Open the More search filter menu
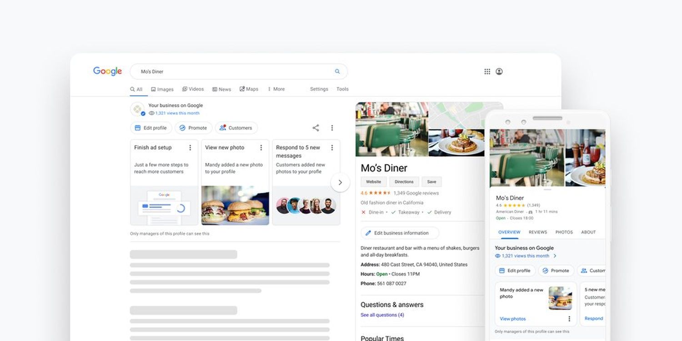The height and width of the screenshot is (341, 682). click(x=276, y=89)
